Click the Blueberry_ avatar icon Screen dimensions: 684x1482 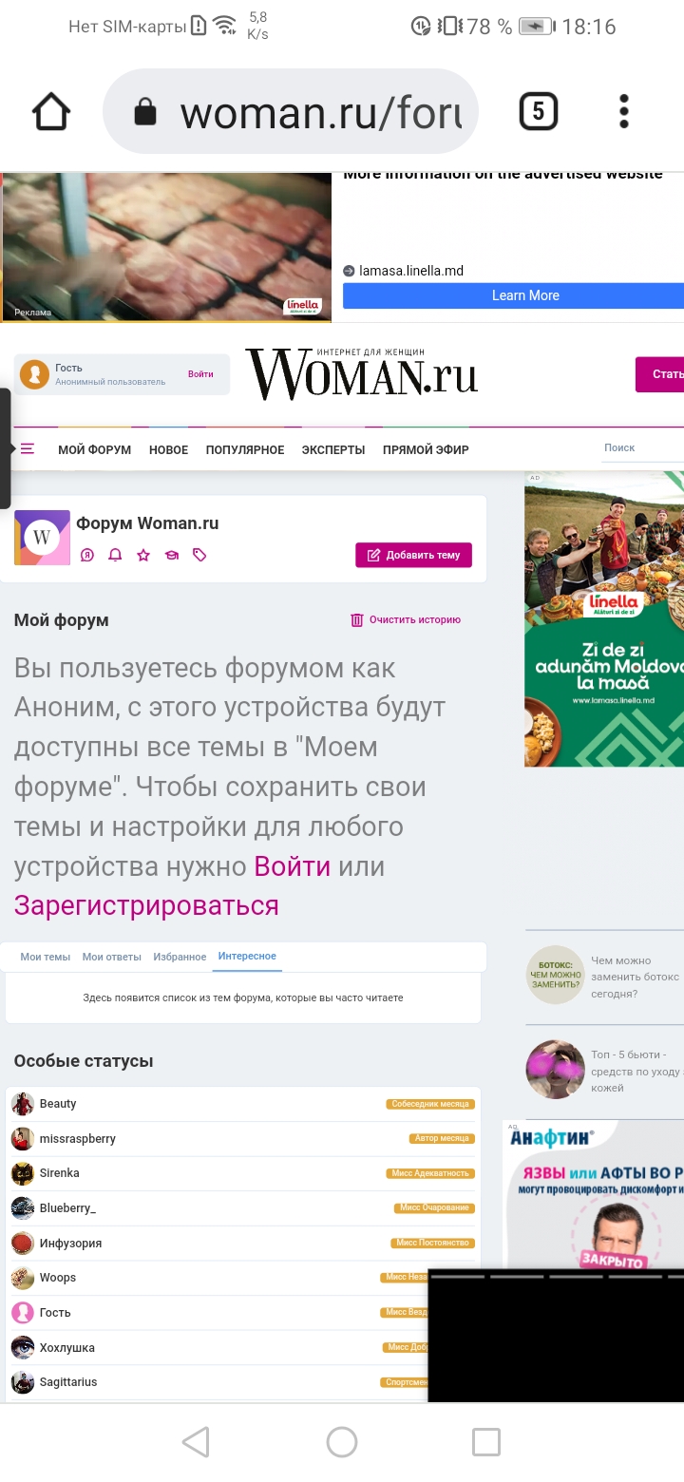23,1208
